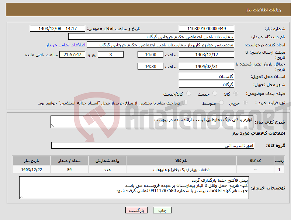Click the resize handle of buyer notes textarea
Screen dimensions: 291x220
coord(21,197)
